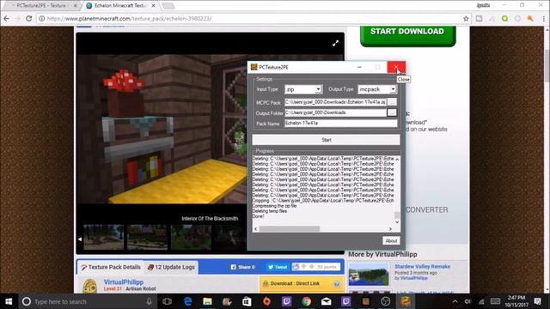550x309 pixels.
Task: Click the orange extension icon in Chrome toolbar
Action: pos(530,19)
